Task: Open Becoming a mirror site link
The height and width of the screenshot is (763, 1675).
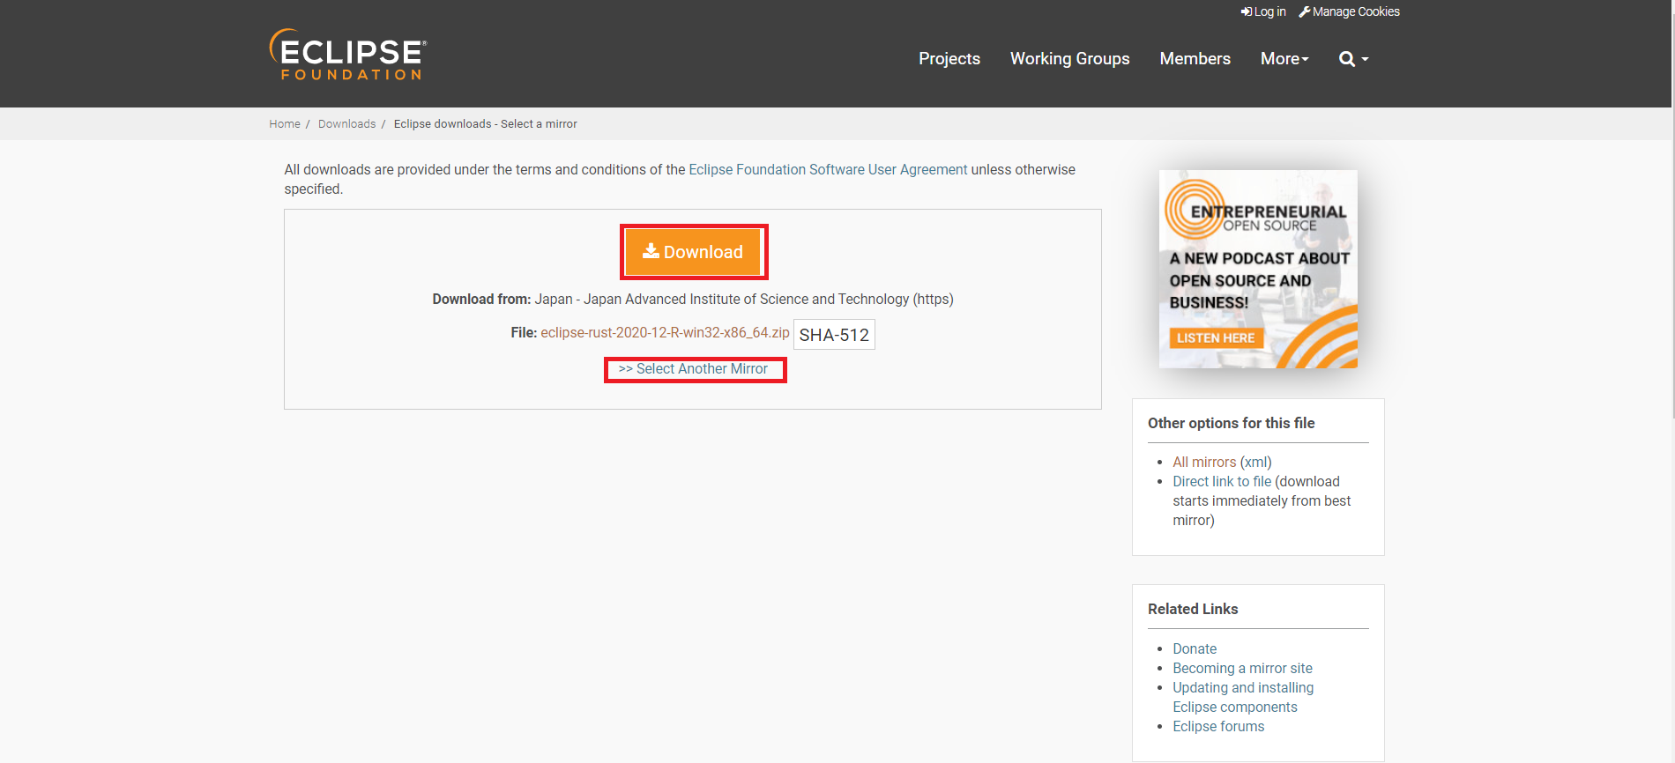Action: 1242,669
